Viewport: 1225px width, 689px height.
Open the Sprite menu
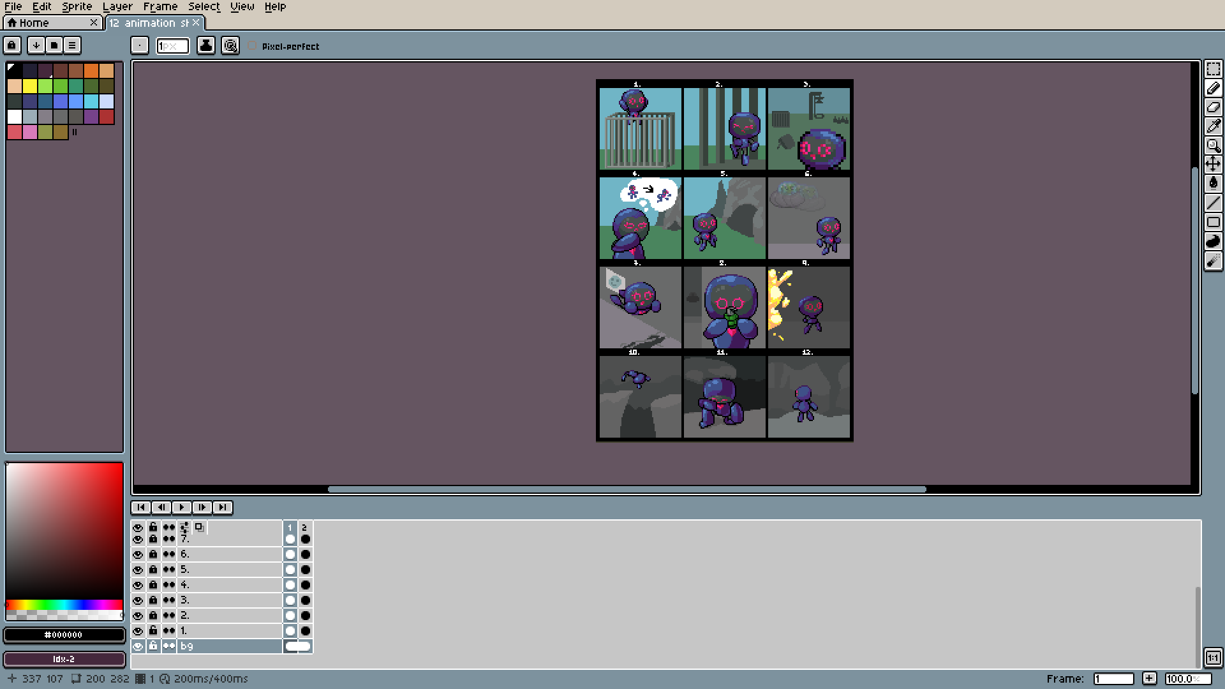point(77,6)
